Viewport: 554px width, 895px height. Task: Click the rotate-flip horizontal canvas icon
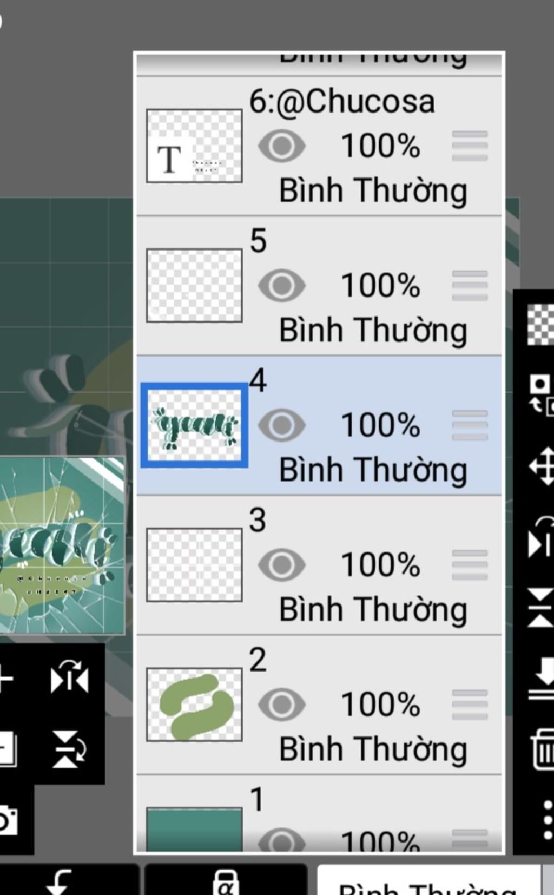69,676
